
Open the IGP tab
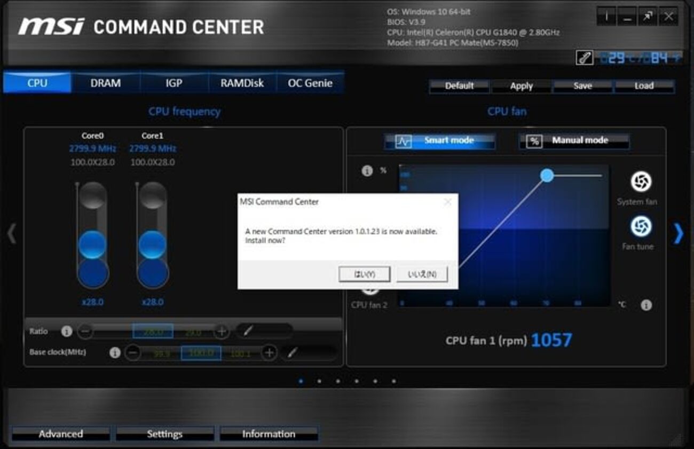point(174,83)
